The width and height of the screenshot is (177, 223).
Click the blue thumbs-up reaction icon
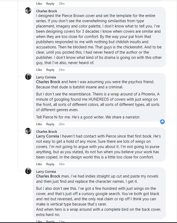pyautogui.click(x=162, y=122)
